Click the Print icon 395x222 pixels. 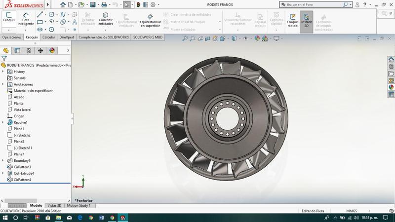click(x=104, y=4)
